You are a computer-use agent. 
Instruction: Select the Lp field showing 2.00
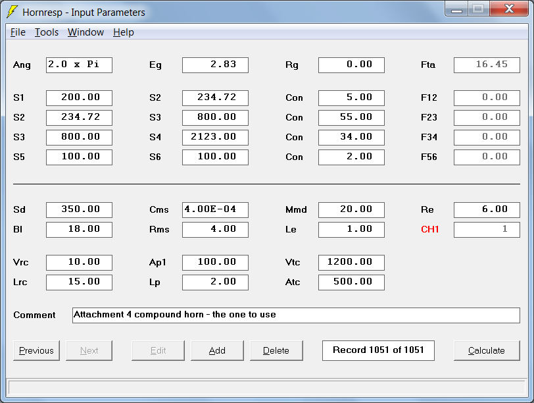point(215,282)
